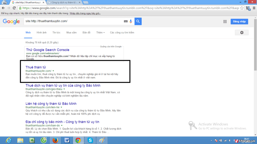Open the Chrome hamburger menu
This screenshot has height=144, width=257.
tap(254, 8)
